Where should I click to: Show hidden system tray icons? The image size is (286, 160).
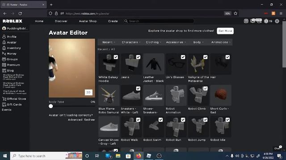tap(227, 156)
